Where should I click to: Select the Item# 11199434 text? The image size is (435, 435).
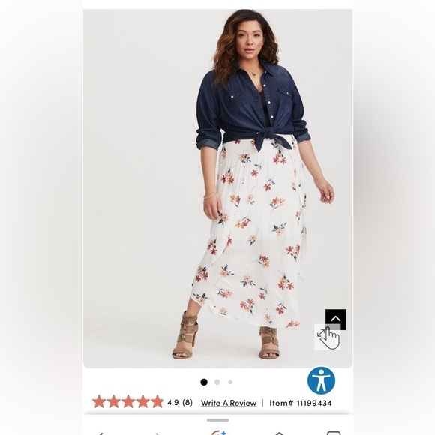(x=301, y=403)
